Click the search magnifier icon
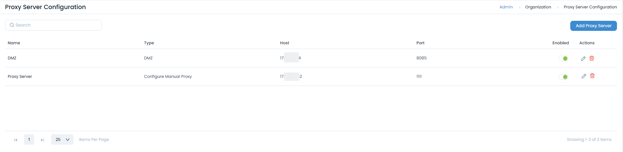This screenshot has width=623, height=152. (12, 25)
